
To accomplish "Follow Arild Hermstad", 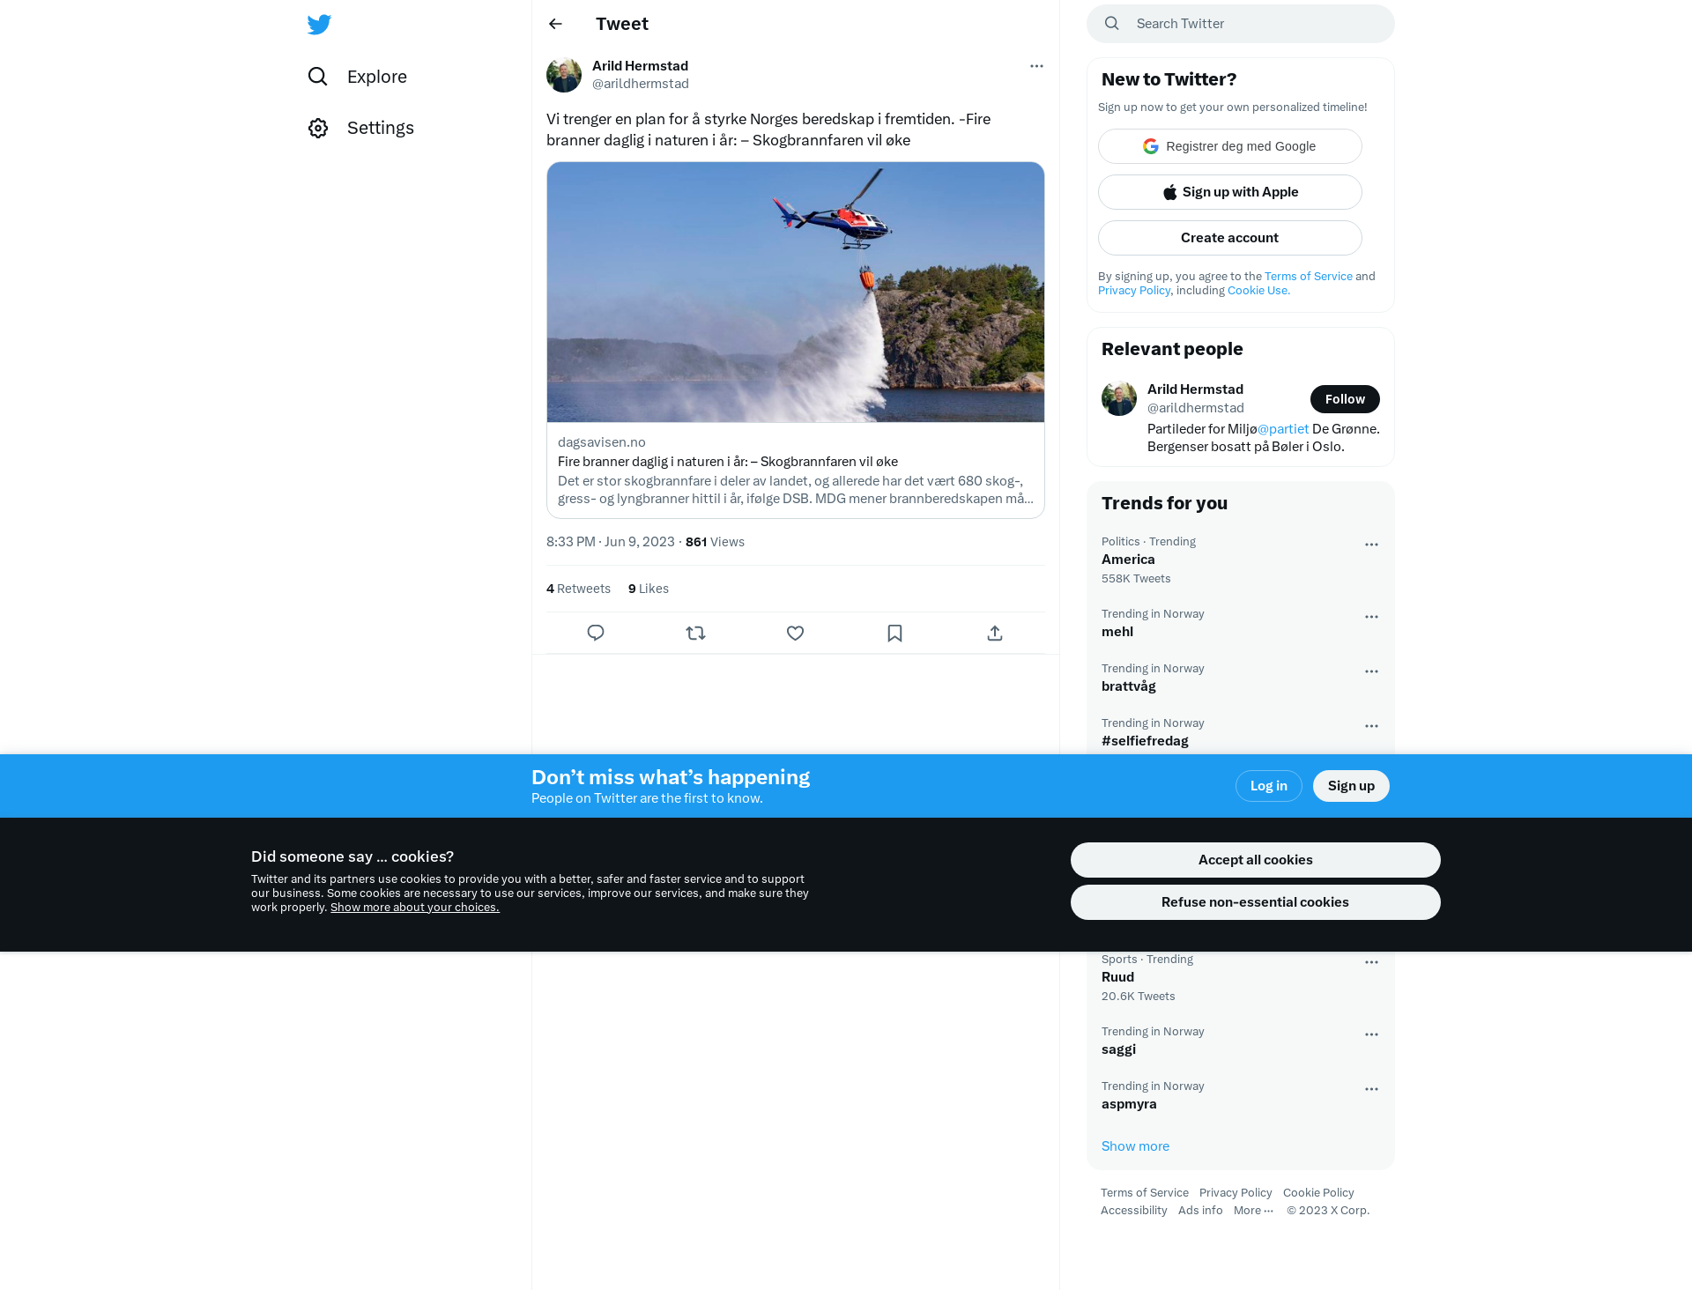I will click(1345, 399).
